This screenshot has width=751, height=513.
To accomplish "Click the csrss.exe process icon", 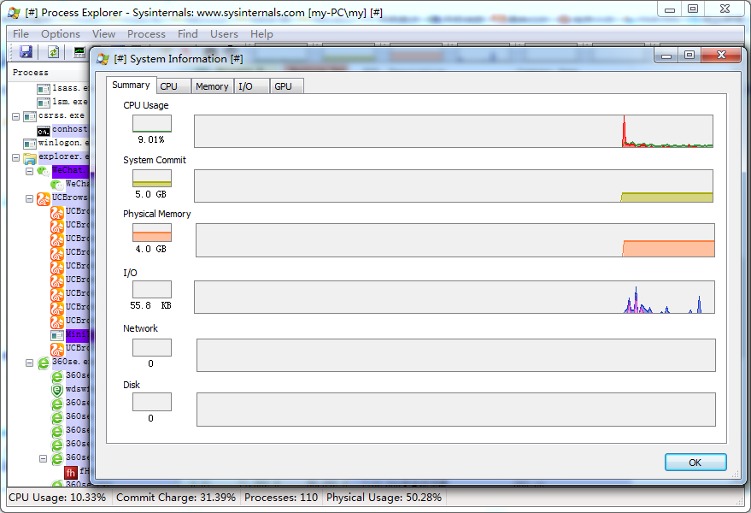I will point(30,116).
